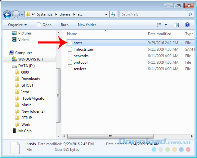Open the Intro folder

point(22,92)
